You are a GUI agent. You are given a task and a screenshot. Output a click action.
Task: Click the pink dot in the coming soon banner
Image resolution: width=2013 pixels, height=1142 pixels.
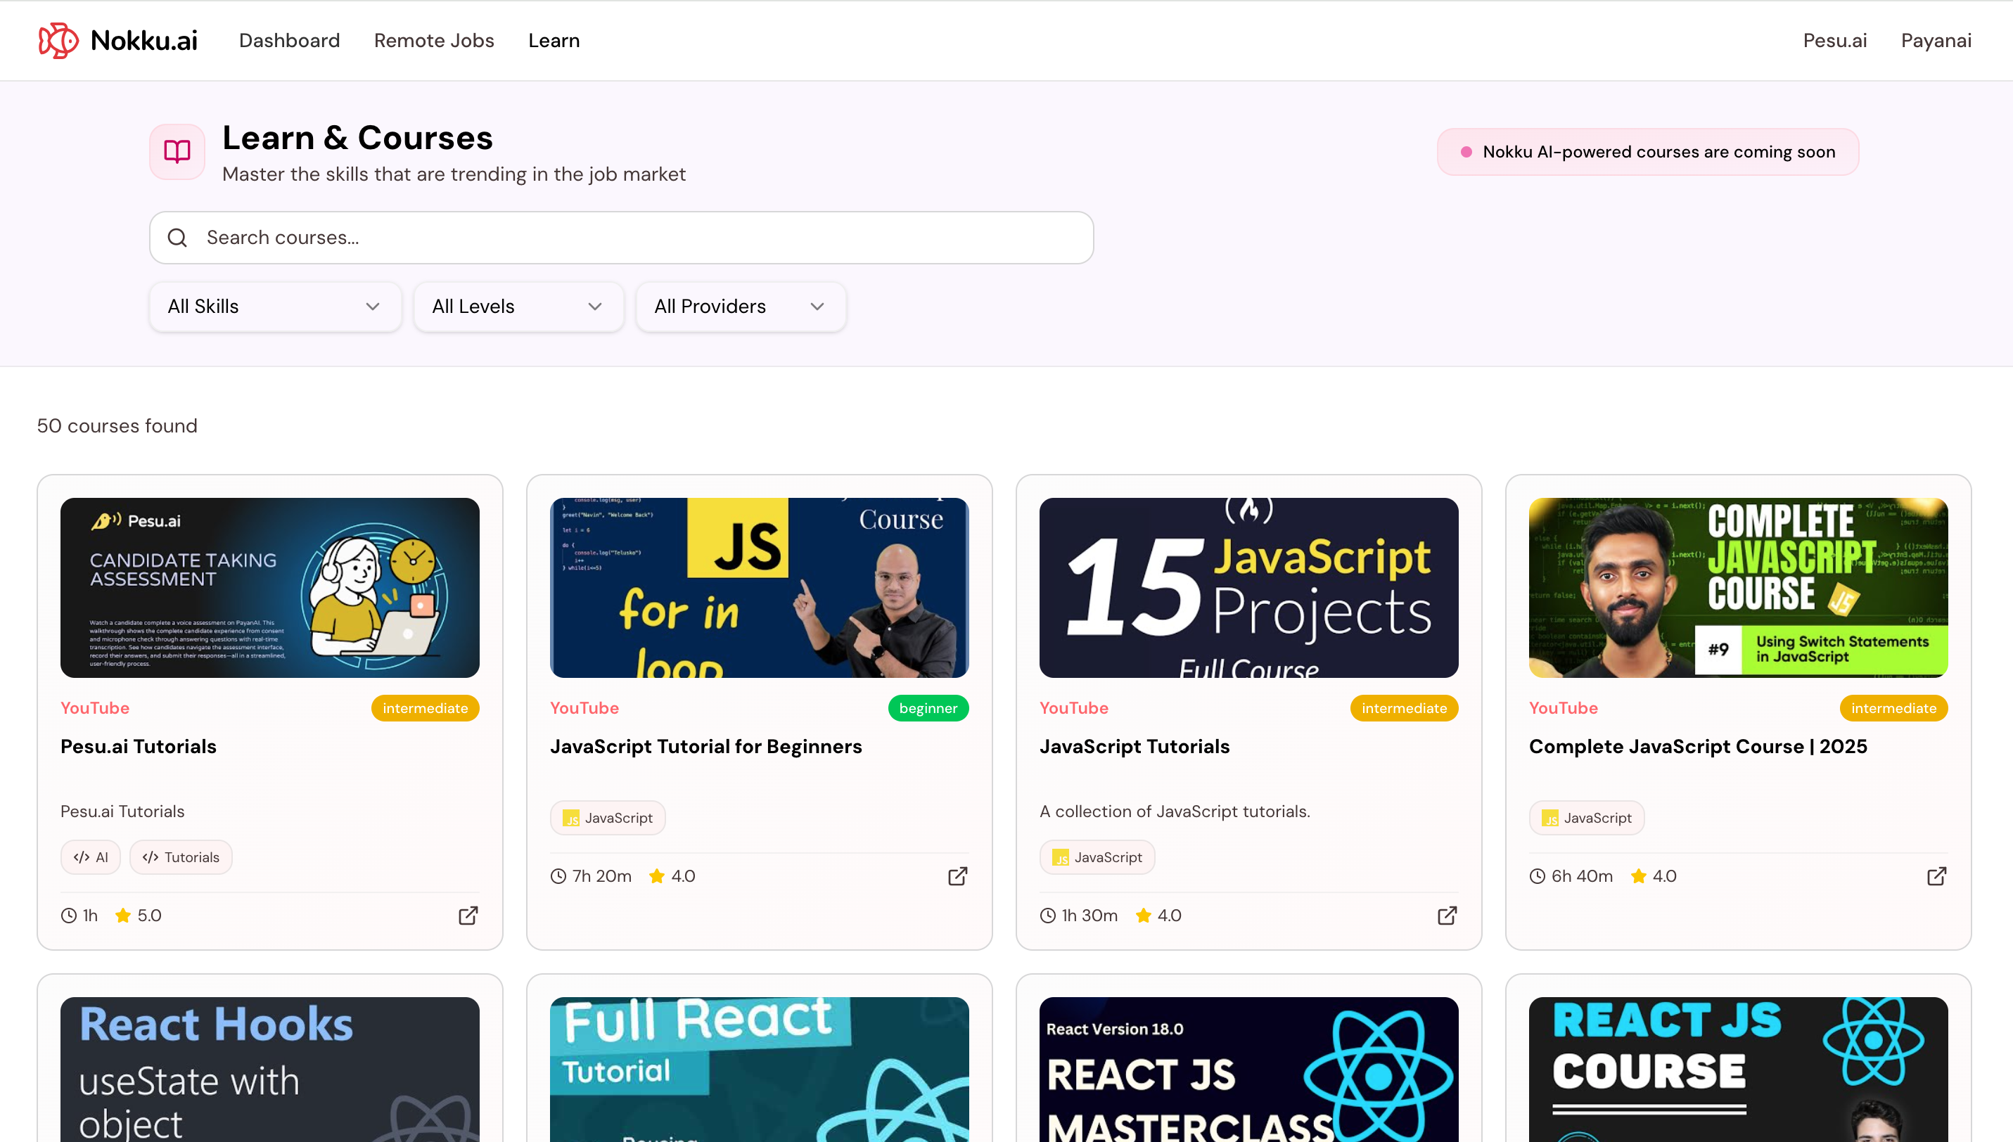1466,152
